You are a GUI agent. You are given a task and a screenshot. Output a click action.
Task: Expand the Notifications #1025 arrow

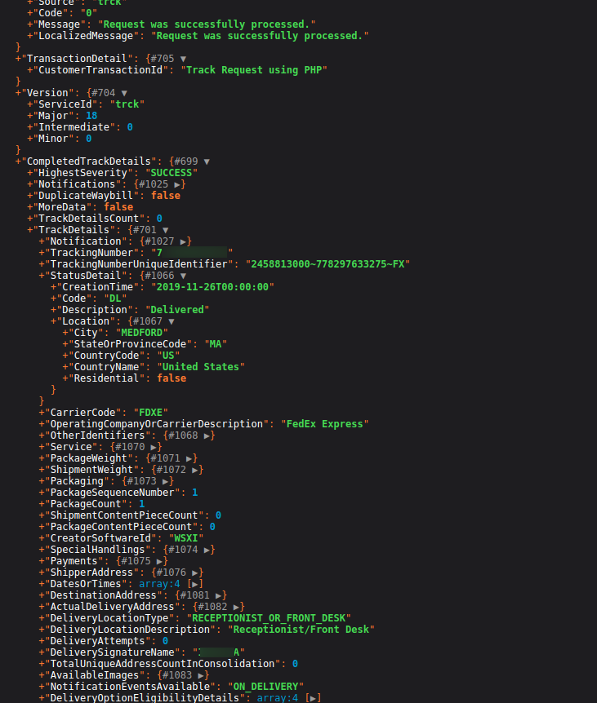tap(180, 184)
